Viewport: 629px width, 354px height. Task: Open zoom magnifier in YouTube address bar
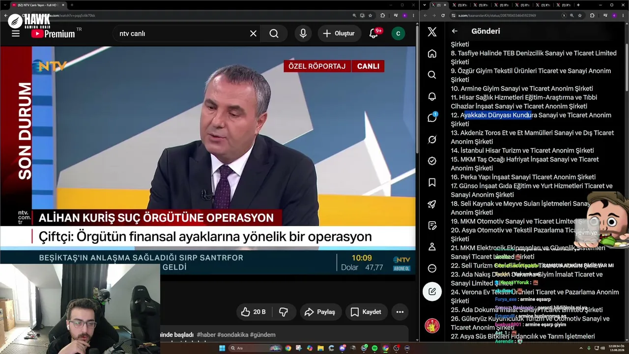click(354, 15)
